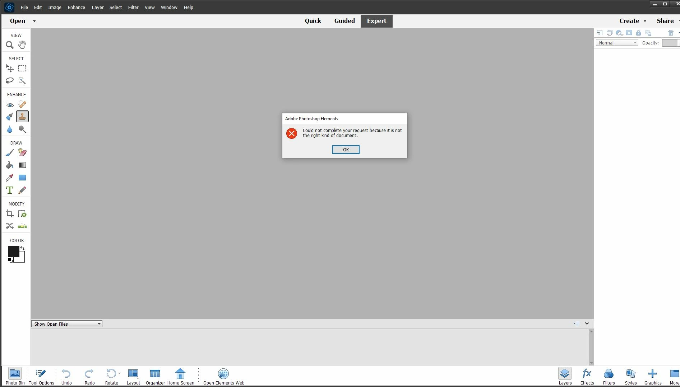Viewport: 680px width, 387px height.
Task: Open the Select menu
Action: 116,7
